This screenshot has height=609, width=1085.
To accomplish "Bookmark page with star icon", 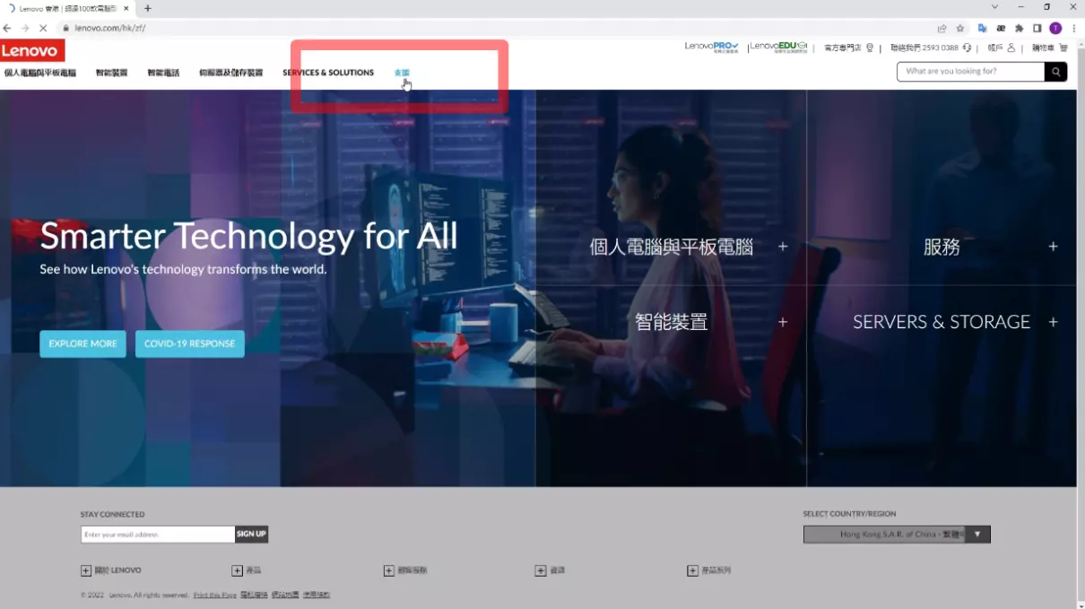I will click(960, 28).
